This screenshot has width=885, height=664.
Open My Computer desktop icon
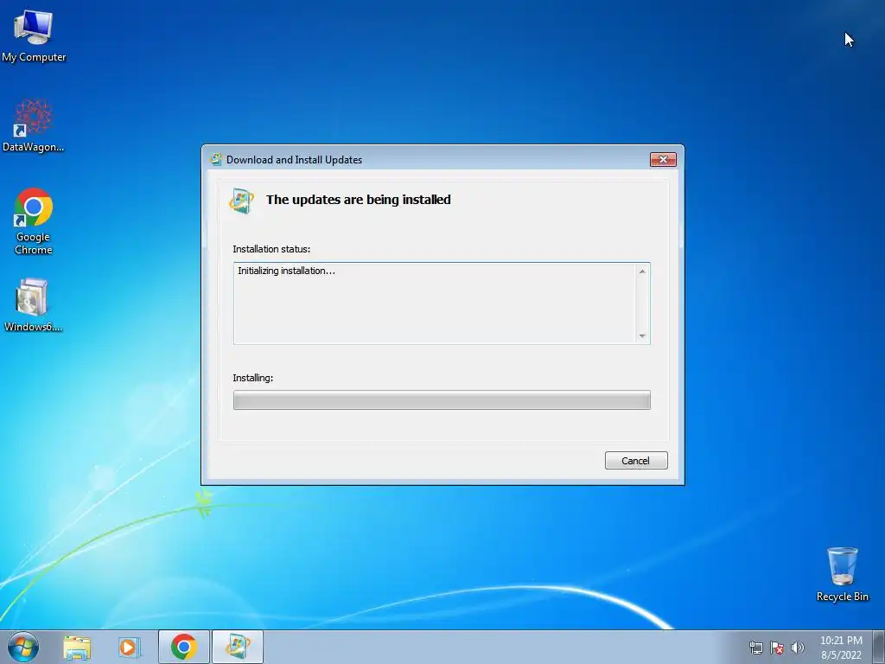(34, 36)
